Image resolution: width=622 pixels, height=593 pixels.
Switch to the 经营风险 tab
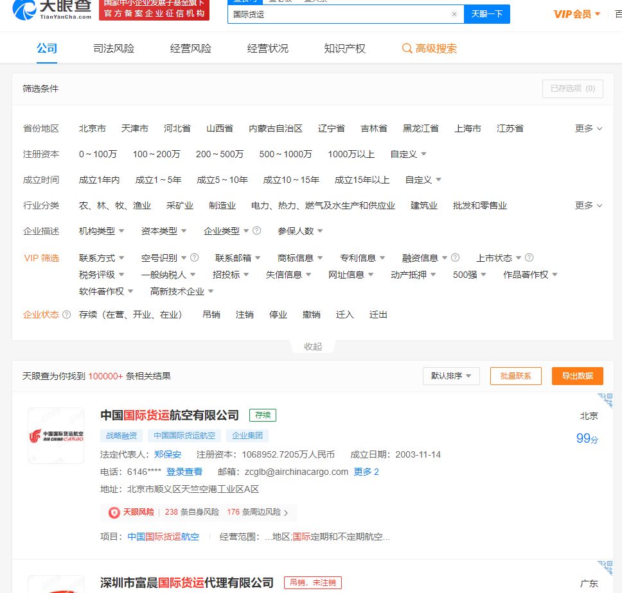click(x=191, y=48)
